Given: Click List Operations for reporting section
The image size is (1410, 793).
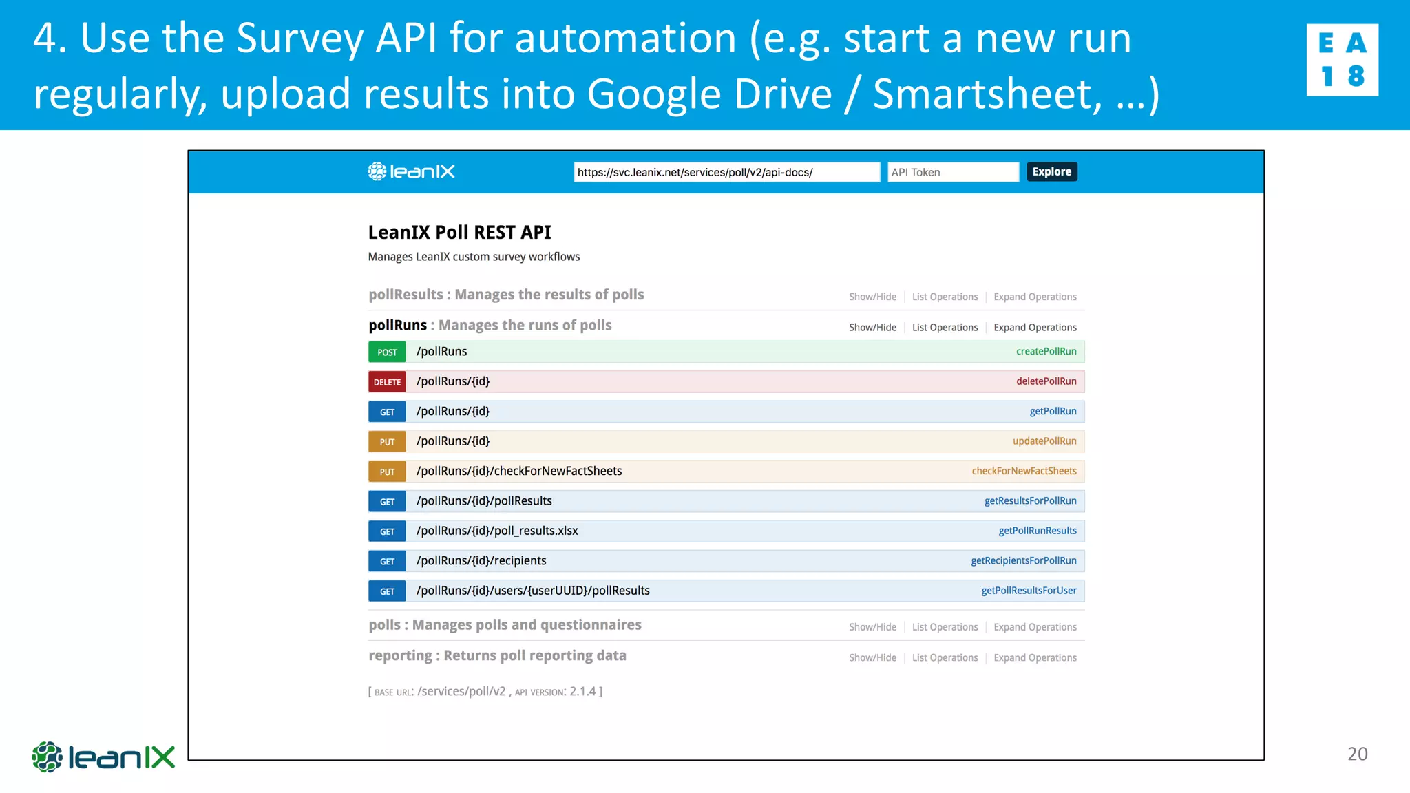Looking at the screenshot, I should (x=945, y=657).
